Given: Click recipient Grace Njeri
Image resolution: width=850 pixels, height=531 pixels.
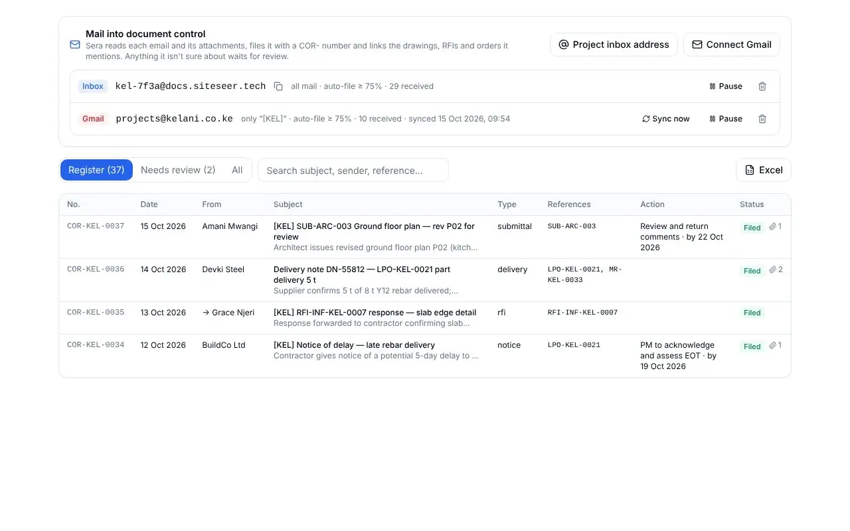Looking at the screenshot, I should click(x=228, y=313).
